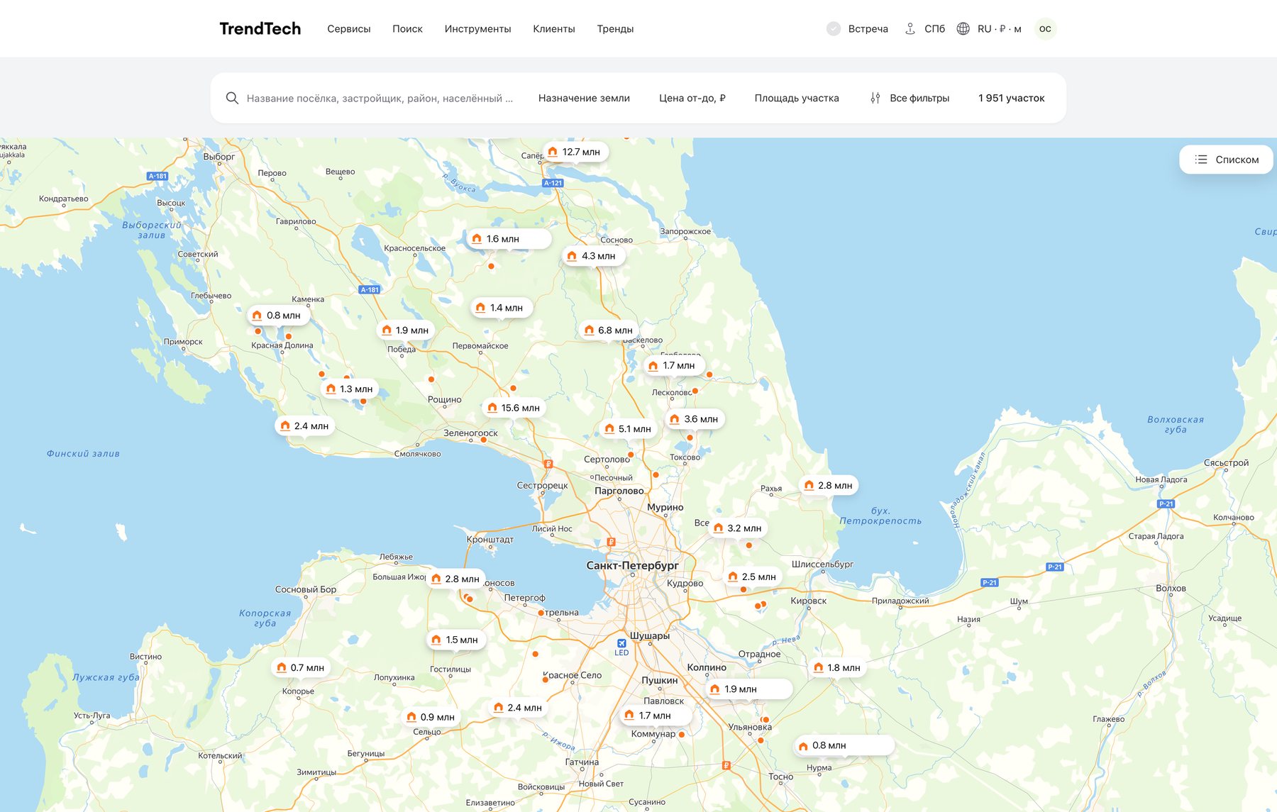Click the filter sliders icon

click(x=875, y=98)
